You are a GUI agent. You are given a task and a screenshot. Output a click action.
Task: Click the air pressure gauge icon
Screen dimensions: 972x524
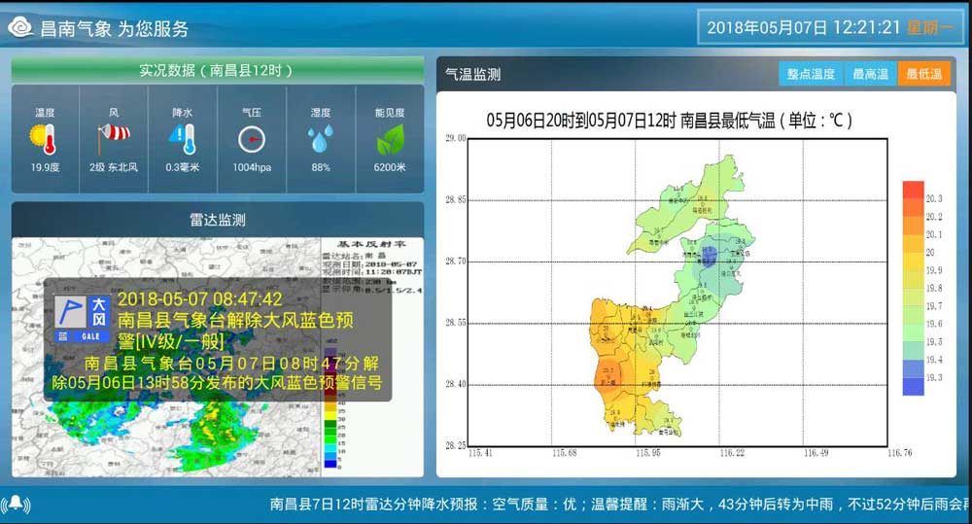point(251,140)
